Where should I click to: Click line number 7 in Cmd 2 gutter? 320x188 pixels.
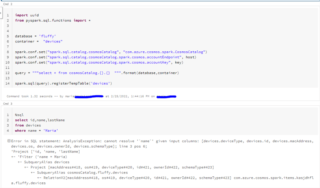tap(8, 47)
